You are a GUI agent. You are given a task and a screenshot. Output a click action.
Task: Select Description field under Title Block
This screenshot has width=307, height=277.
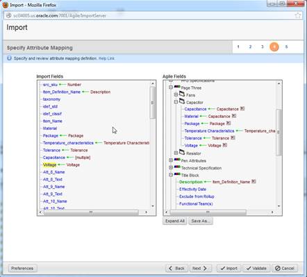[x=191, y=182]
